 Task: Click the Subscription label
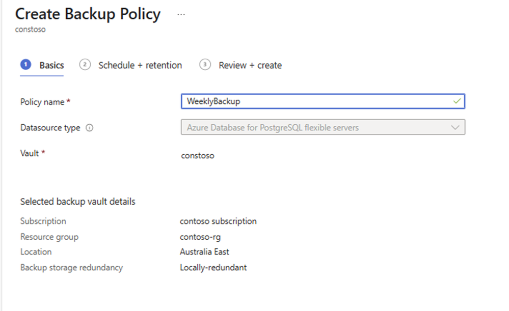tap(43, 221)
